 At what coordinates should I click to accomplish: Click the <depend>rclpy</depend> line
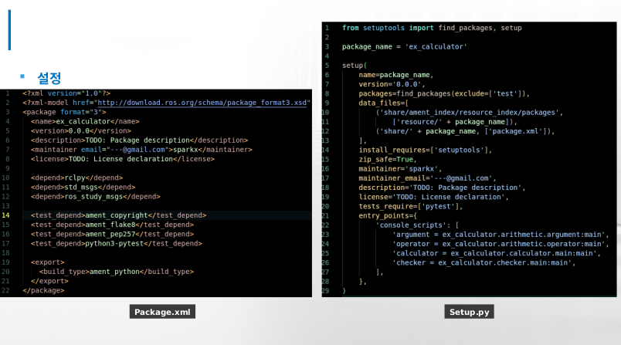(x=76, y=178)
